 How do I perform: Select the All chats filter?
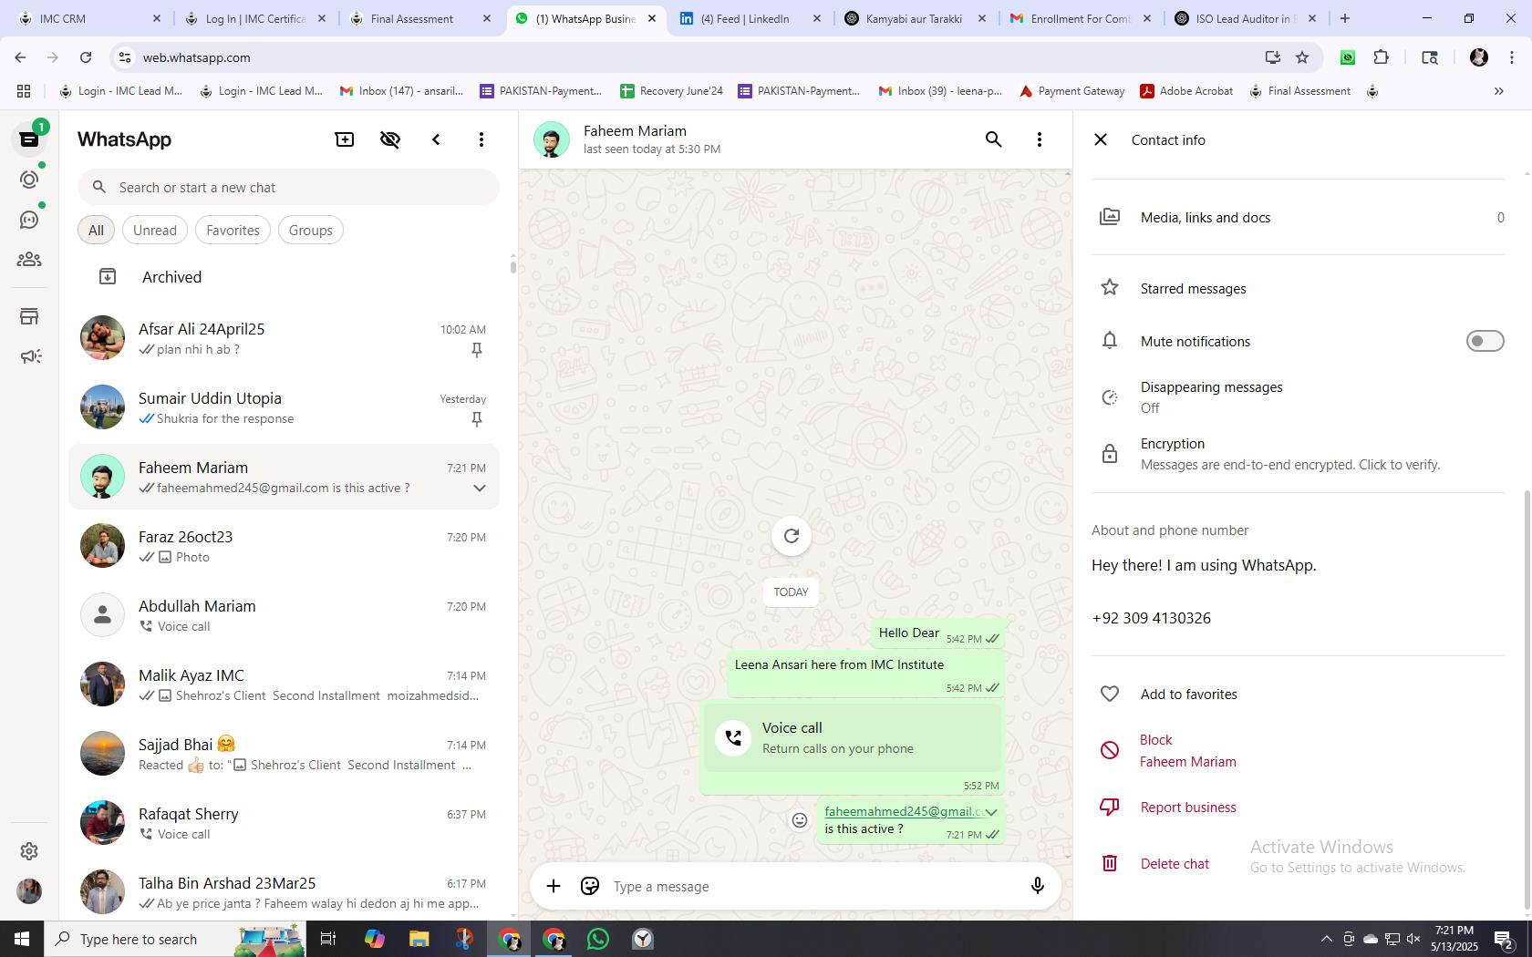click(96, 231)
